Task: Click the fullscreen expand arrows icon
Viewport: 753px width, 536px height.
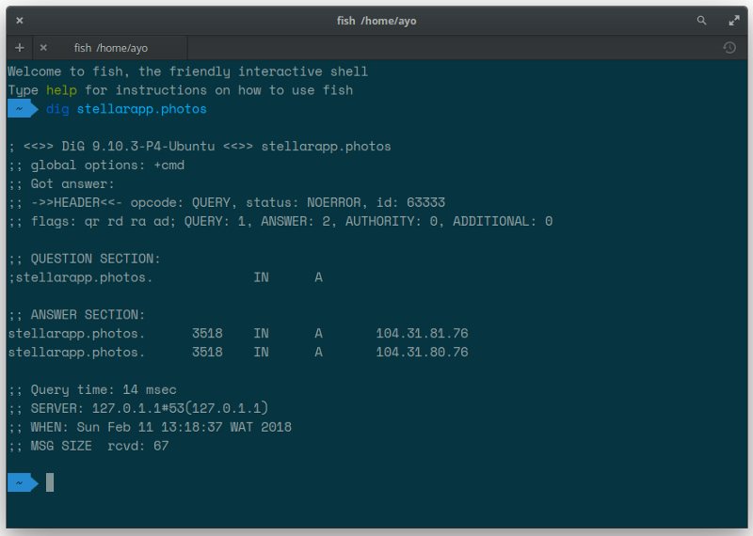Action: pyautogui.click(x=734, y=21)
